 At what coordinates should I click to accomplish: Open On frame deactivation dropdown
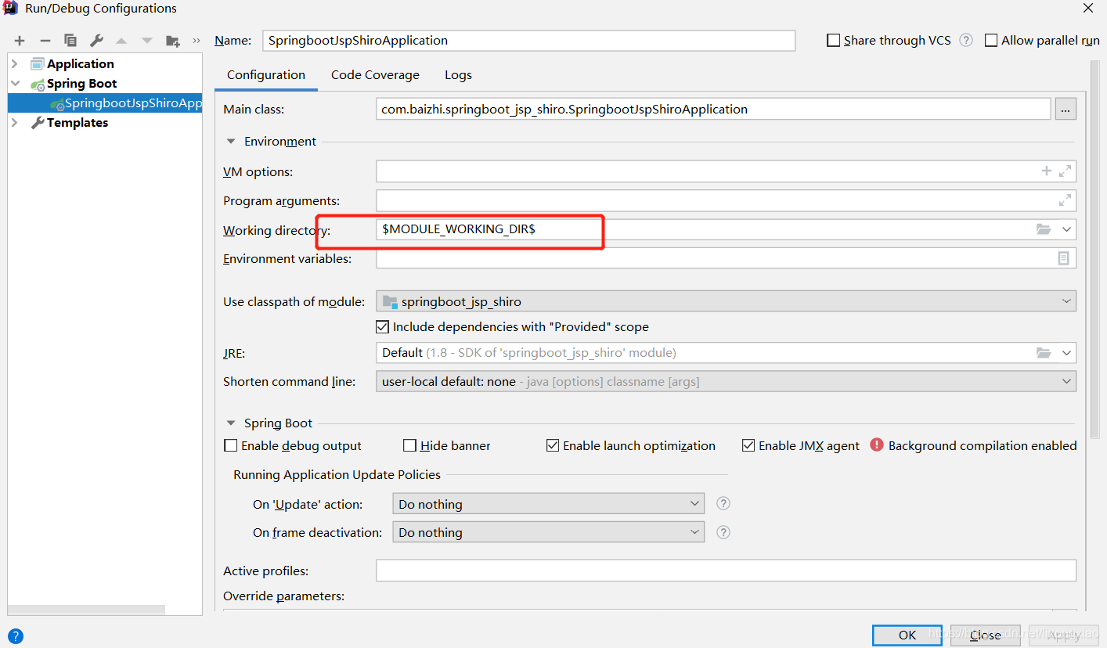[x=548, y=532]
